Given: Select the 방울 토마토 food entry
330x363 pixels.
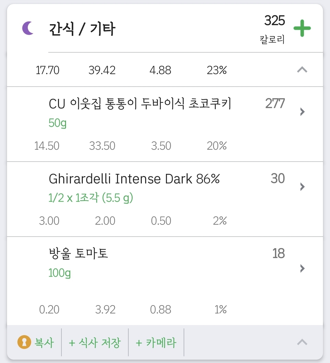Looking at the screenshot, I should [79, 253].
